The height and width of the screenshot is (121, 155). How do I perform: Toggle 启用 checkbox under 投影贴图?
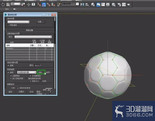pos(8,72)
